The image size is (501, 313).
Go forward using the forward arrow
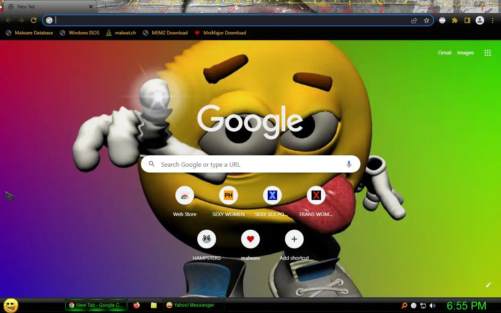(x=21, y=20)
